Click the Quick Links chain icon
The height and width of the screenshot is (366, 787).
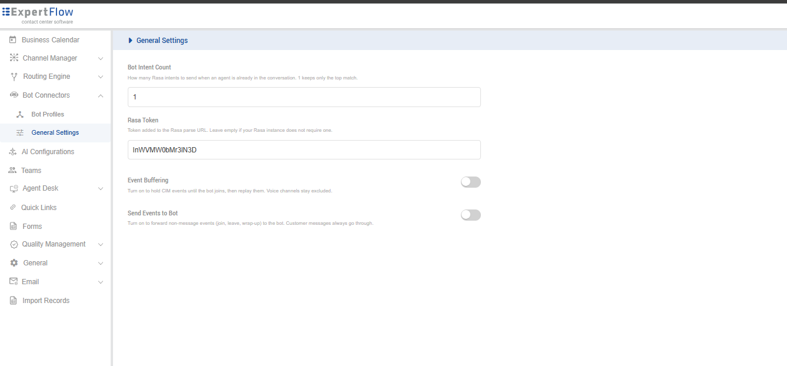click(x=13, y=207)
